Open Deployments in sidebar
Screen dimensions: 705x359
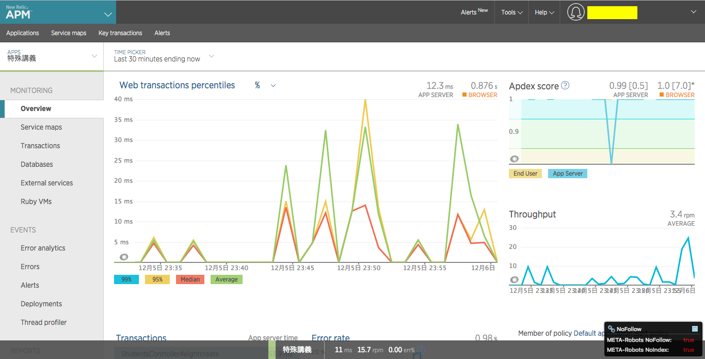[41, 304]
